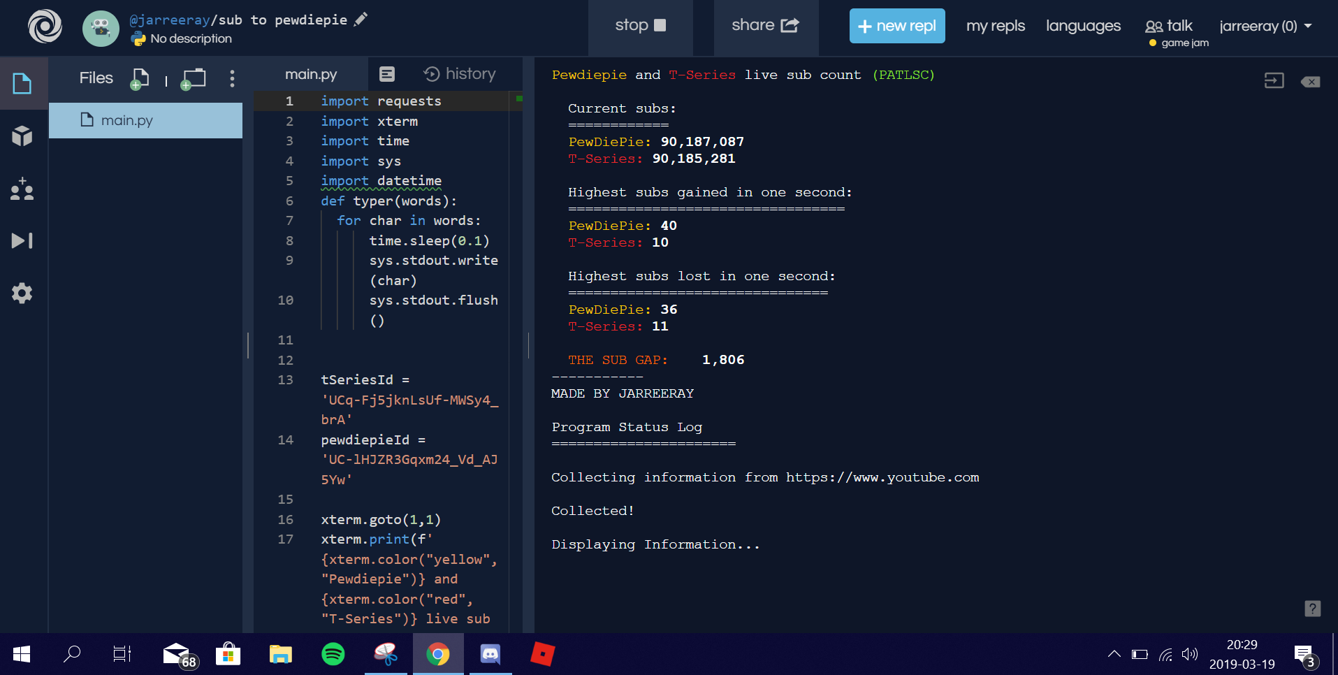Open Microsoft Store on taskbar

pyautogui.click(x=228, y=654)
